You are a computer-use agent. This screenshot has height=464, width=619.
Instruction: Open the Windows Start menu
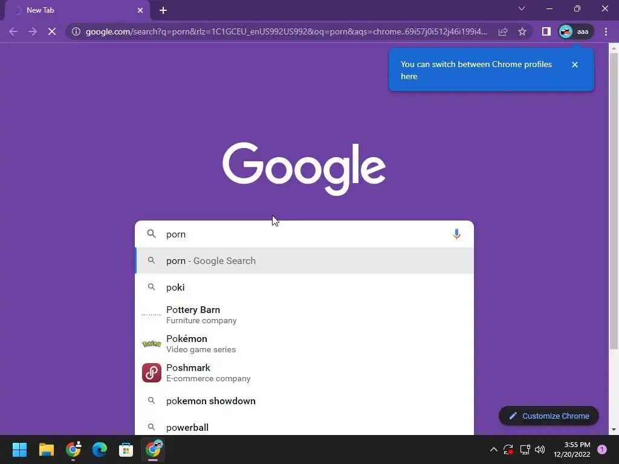click(x=19, y=449)
